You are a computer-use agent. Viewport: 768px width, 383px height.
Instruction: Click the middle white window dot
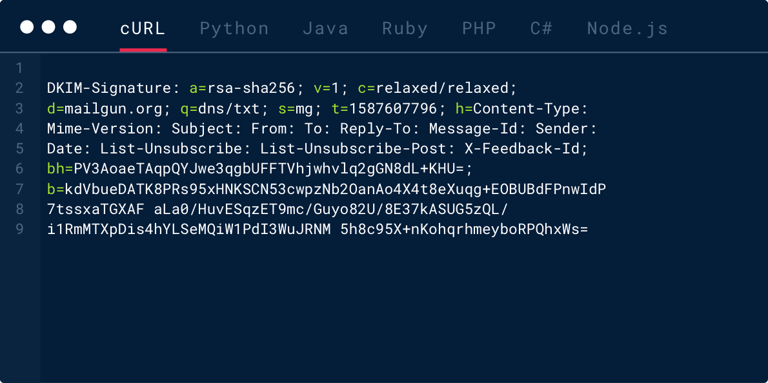tap(48, 27)
